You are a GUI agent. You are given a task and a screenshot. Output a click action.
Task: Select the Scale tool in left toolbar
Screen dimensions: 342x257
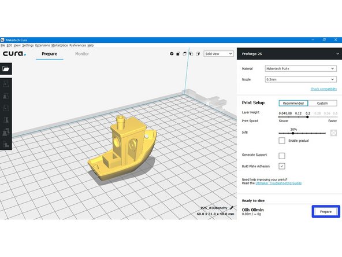(x=6, y=96)
